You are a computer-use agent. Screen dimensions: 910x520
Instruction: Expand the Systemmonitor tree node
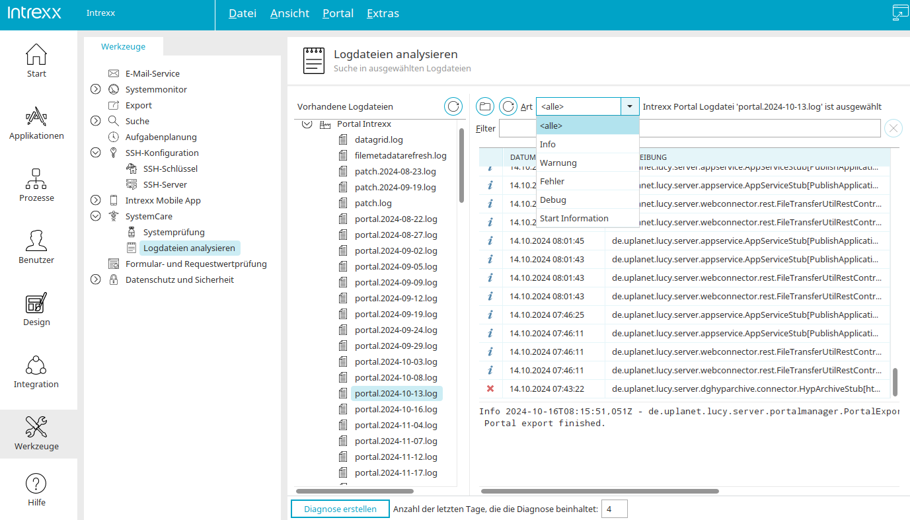pyautogui.click(x=96, y=89)
